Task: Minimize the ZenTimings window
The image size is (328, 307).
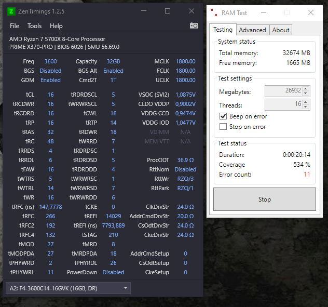Action: pyautogui.click(x=144, y=11)
